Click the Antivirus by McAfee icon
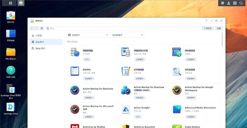The width and height of the screenshot is (247, 128). tap(75, 126)
